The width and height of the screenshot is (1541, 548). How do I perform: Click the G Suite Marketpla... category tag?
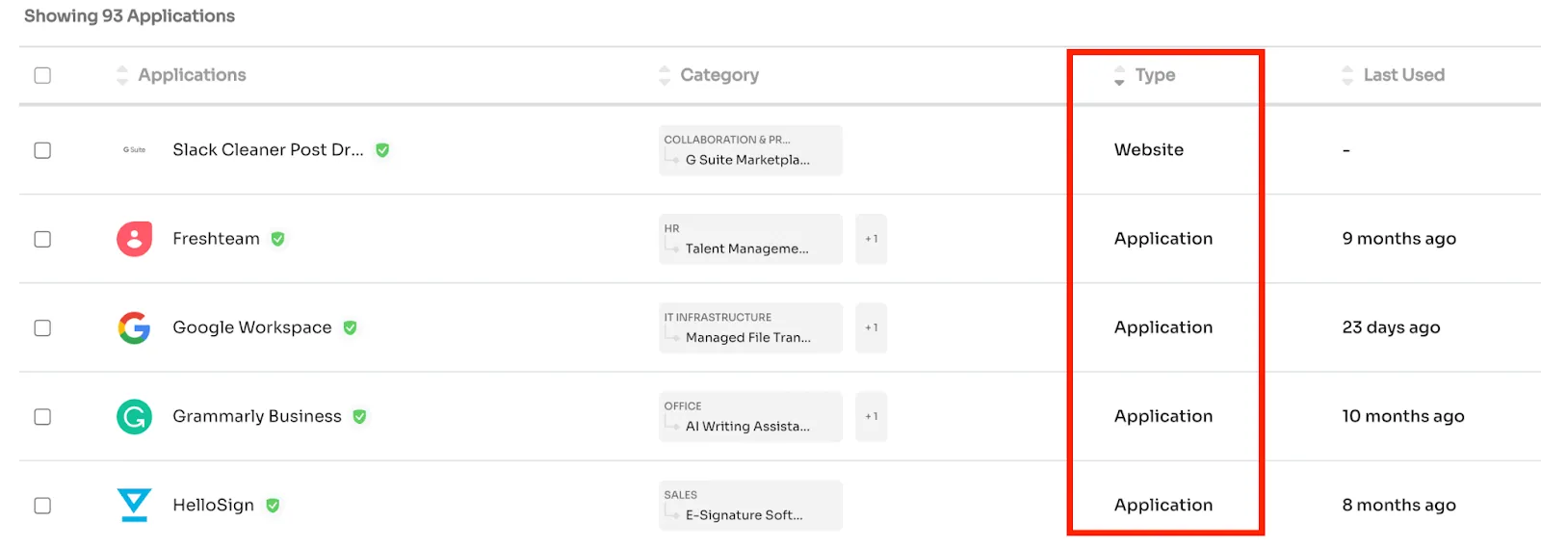[x=750, y=150]
